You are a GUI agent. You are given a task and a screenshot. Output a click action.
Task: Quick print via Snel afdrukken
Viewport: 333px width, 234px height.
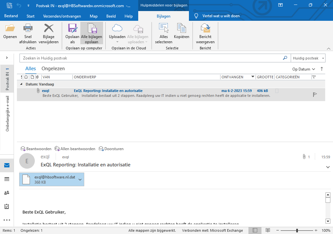point(28,33)
